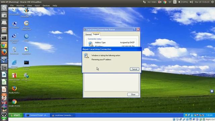
Task: Select Messenger 7.5 desktop icon
Action: (x=26, y=12)
